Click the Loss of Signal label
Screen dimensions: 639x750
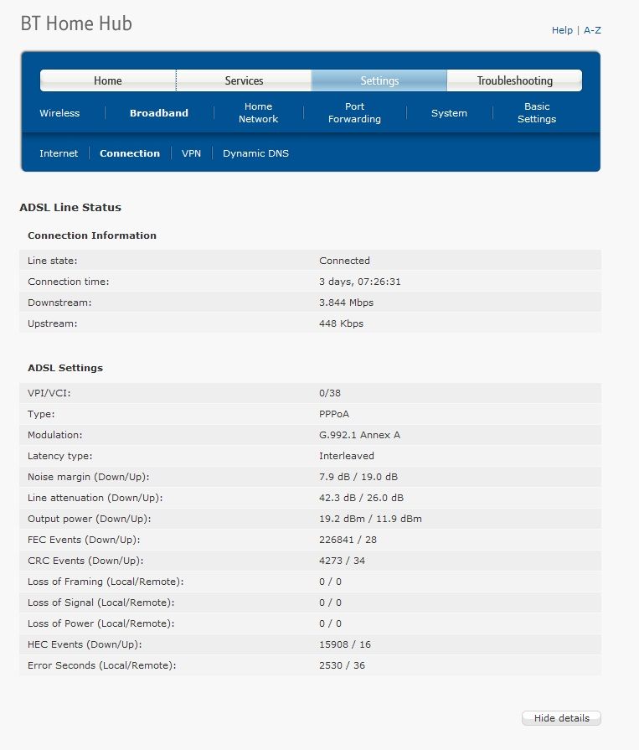point(100,603)
